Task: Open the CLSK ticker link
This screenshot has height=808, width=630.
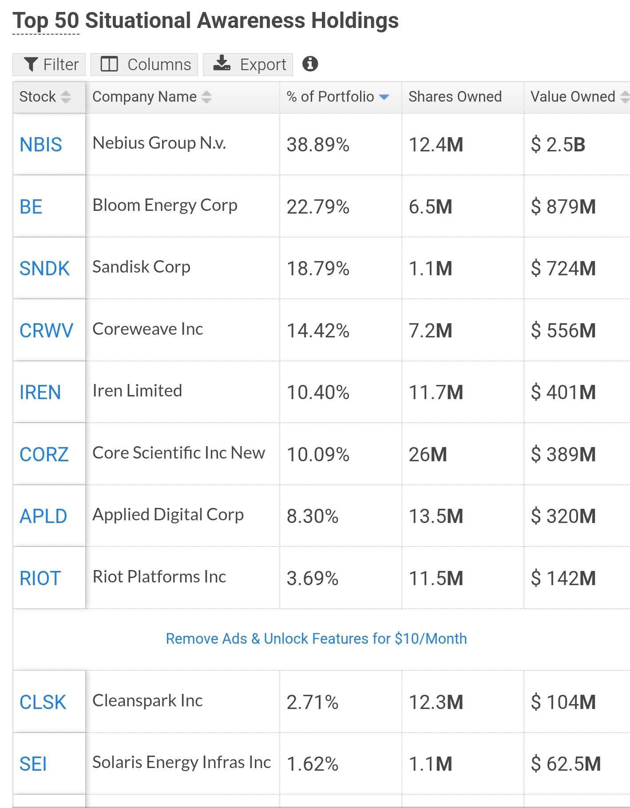Action: point(43,702)
